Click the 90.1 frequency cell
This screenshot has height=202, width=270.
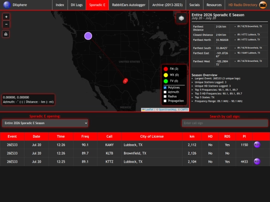pos(85,145)
